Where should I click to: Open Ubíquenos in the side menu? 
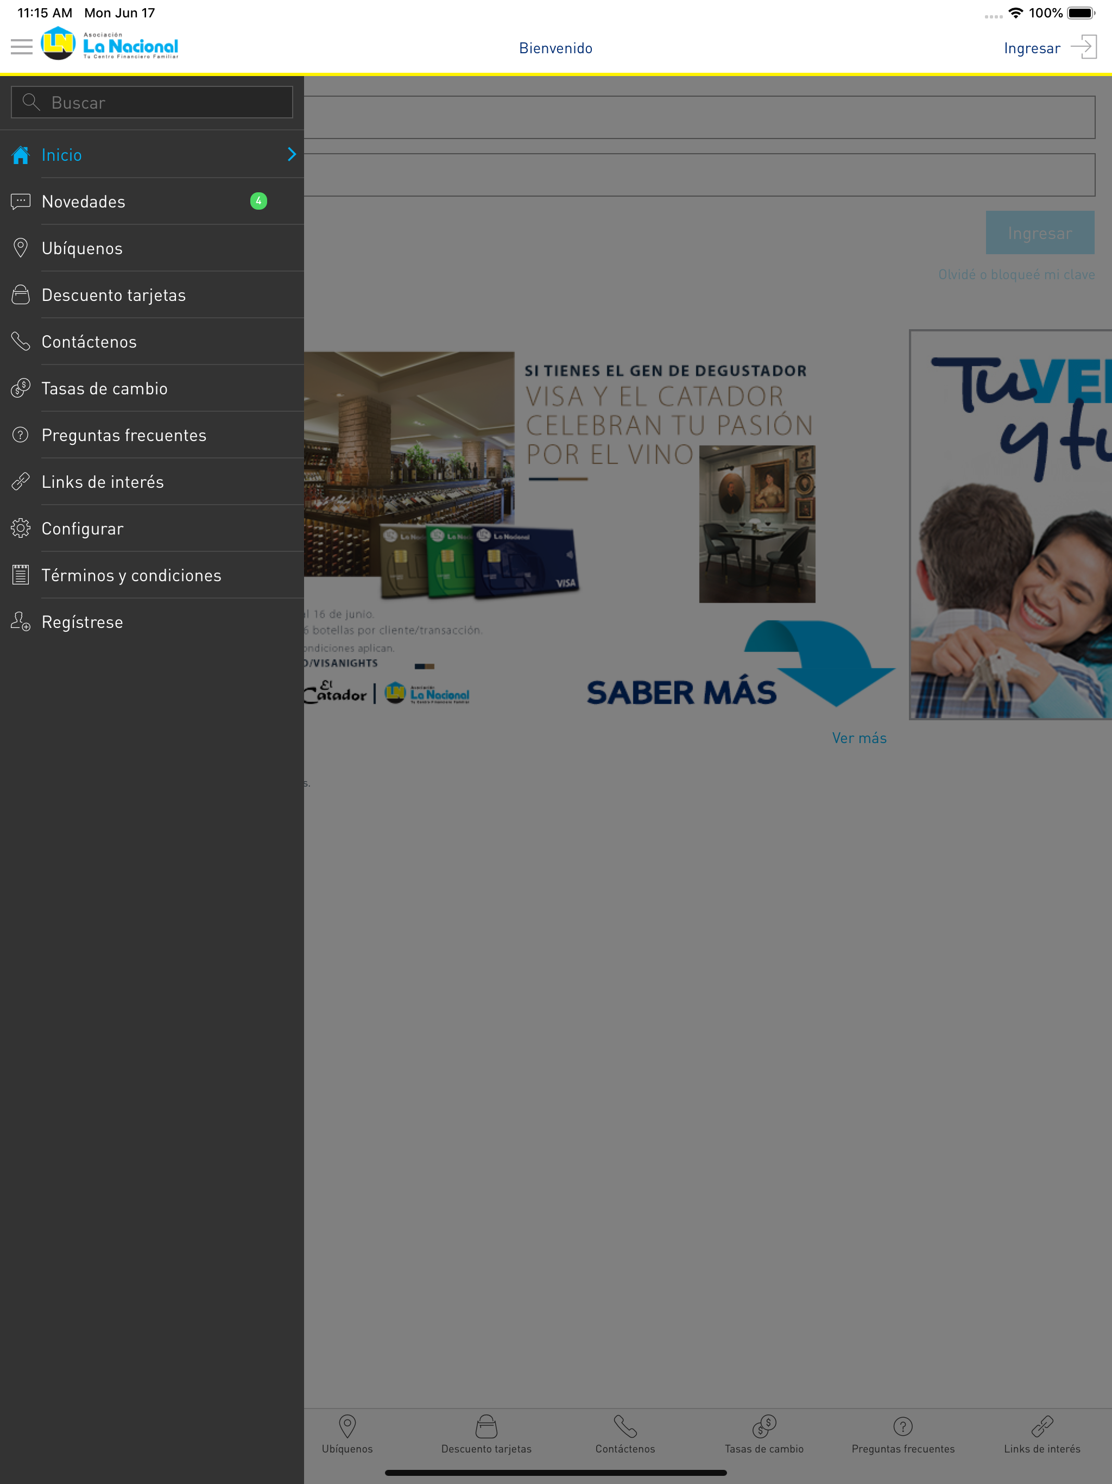click(x=151, y=248)
